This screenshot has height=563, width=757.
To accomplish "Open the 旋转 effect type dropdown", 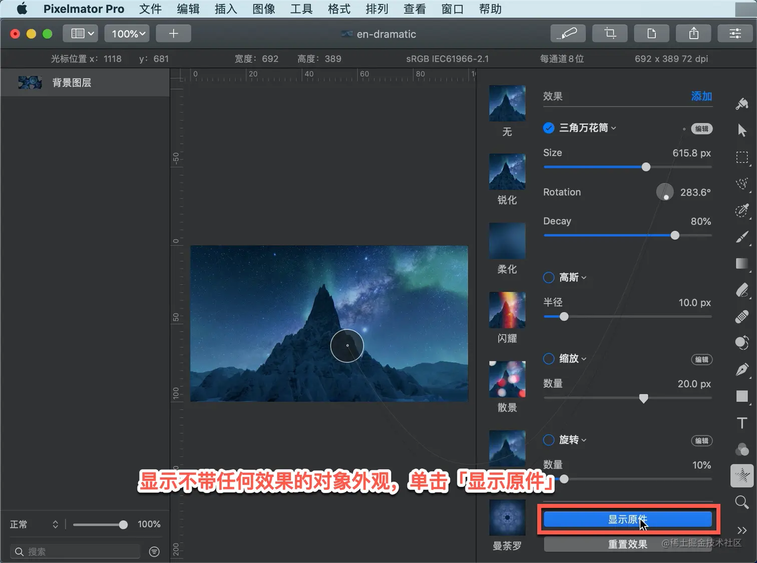I will click(x=573, y=440).
